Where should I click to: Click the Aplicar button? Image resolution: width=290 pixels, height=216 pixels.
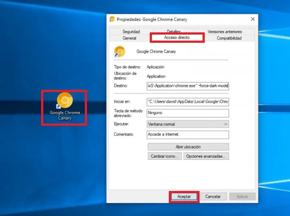243,196
